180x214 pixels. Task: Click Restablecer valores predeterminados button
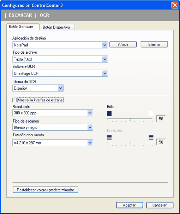pyautogui.click(x=46, y=190)
